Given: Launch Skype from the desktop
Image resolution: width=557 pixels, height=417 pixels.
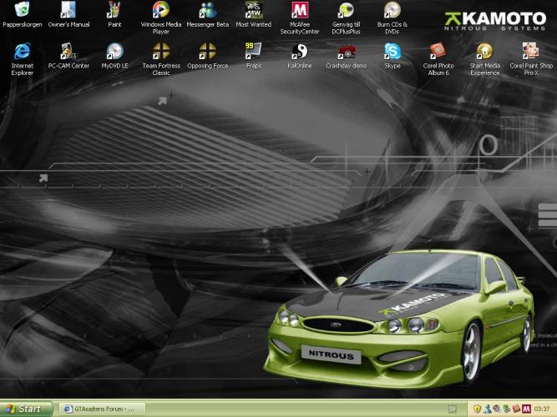Looking at the screenshot, I should (x=392, y=52).
